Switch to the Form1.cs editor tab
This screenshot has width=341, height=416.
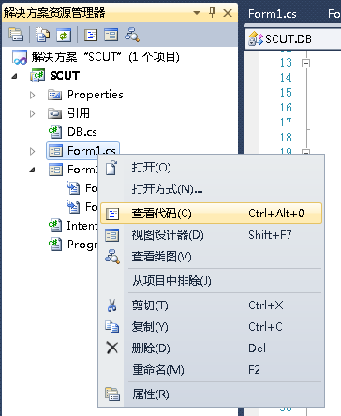tap(272, 14)
